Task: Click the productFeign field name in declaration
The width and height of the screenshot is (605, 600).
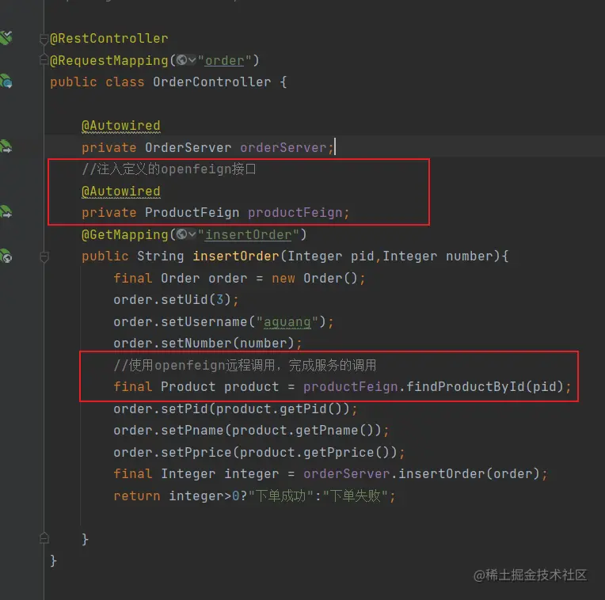Action: tap(295, 213)
